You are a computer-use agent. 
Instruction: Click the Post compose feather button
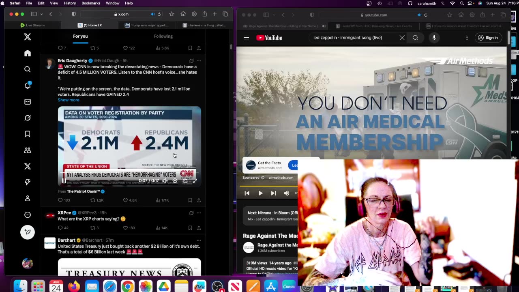[x=28, y=232]
